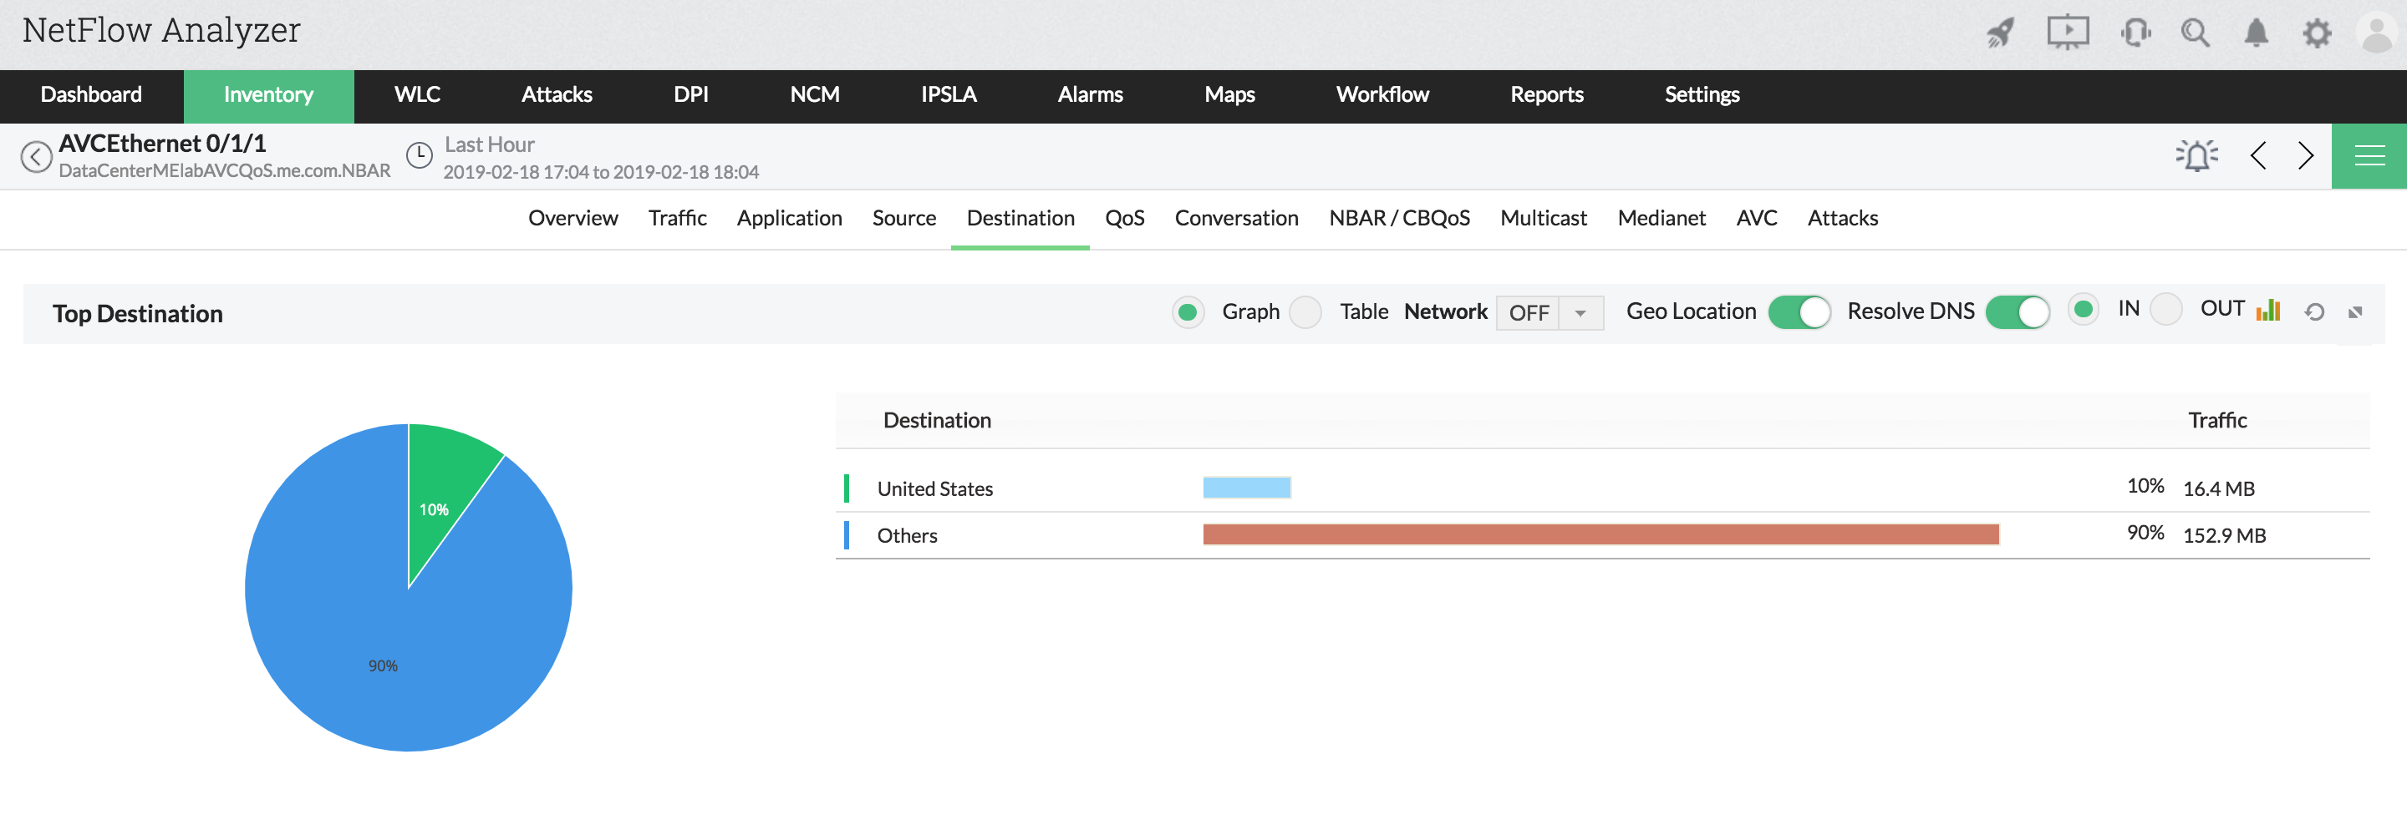The height and width of the screenshot is (840, 2407).
Task: Click the rocket quick-launch icon
Action: point(2000,33)
